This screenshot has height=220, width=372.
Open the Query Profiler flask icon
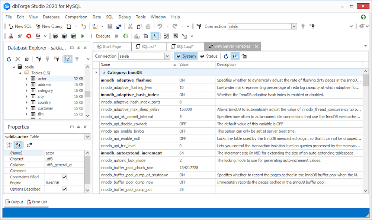pyautogui.click(x=10, y=36)
